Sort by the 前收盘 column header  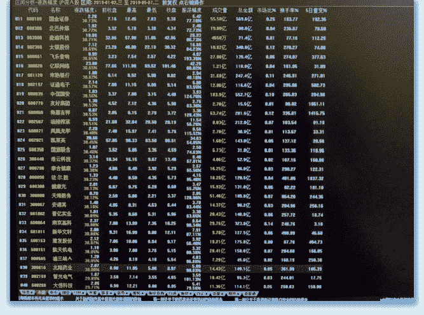109,10
